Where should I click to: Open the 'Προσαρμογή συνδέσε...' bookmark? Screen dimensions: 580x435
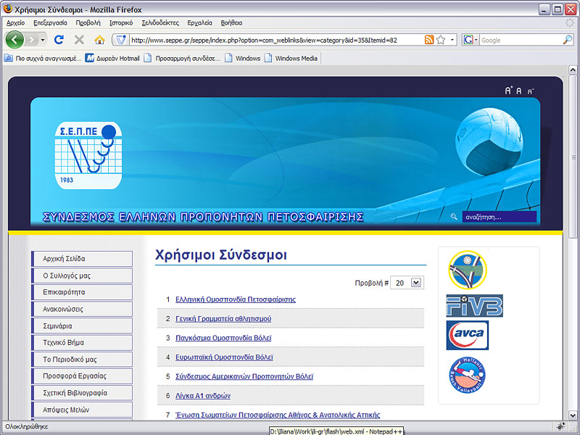coord(182,58)
